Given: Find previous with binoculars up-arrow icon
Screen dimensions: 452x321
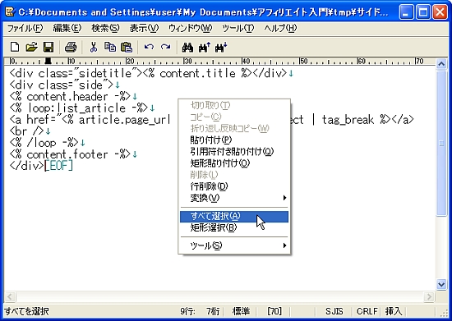Looking at the screenshot, I should click(x=205, y=47).
